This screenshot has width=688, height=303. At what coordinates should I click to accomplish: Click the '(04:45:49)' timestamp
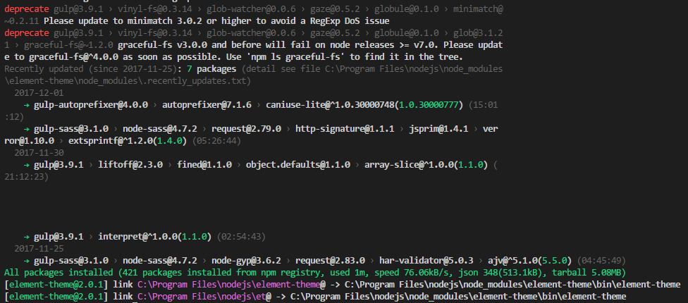click(601, 261)
